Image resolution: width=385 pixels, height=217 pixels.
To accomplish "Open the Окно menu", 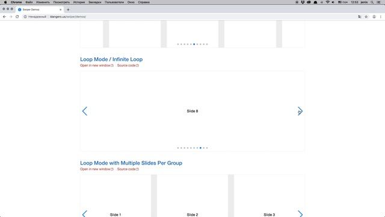I will (x=131, y=2).
